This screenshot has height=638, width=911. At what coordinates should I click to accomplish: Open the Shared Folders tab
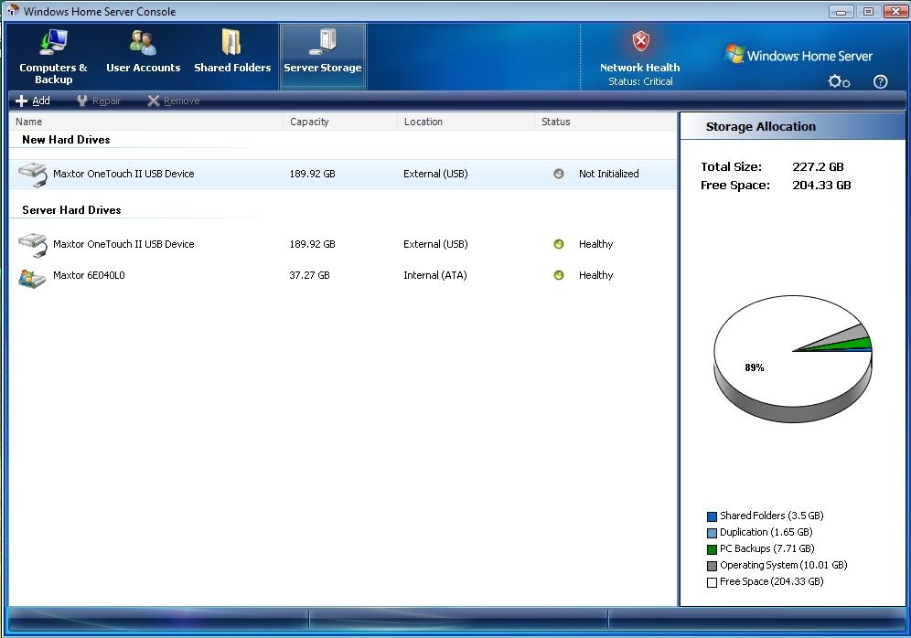tap(232, 57)
